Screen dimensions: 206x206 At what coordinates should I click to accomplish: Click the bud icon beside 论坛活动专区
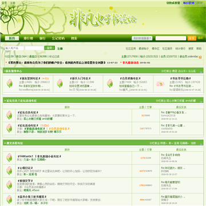pyautogui.click(x=9, y=128)
